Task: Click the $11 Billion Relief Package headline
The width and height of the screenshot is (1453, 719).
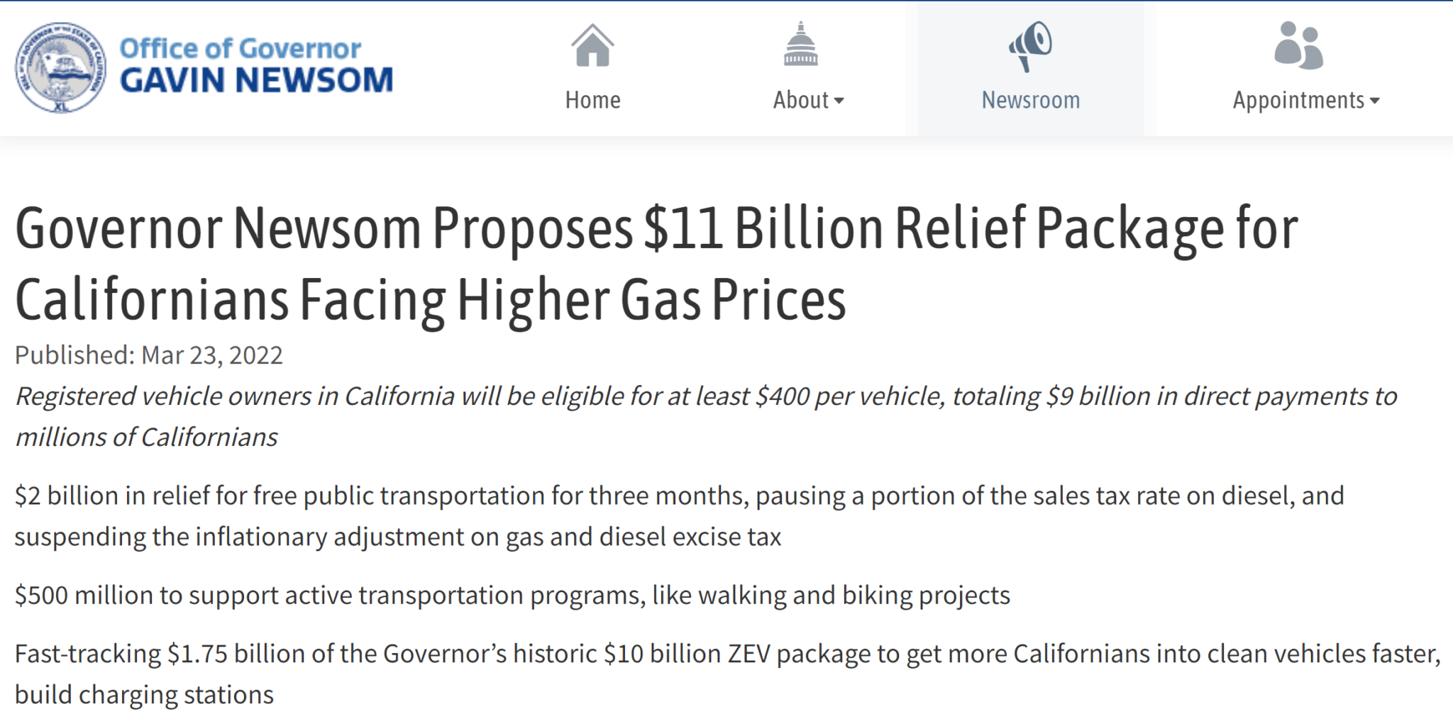Action: (x=656, y=264)
